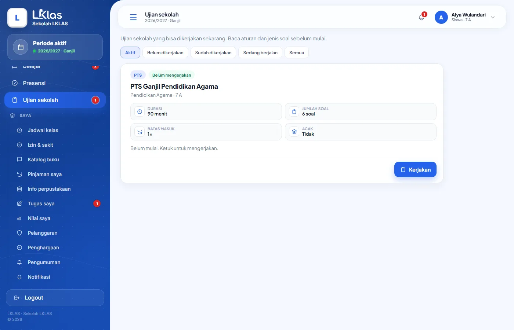
Task: Click the Katalog buku book icon
Action: pyautogui.click(x=19, y=159)
